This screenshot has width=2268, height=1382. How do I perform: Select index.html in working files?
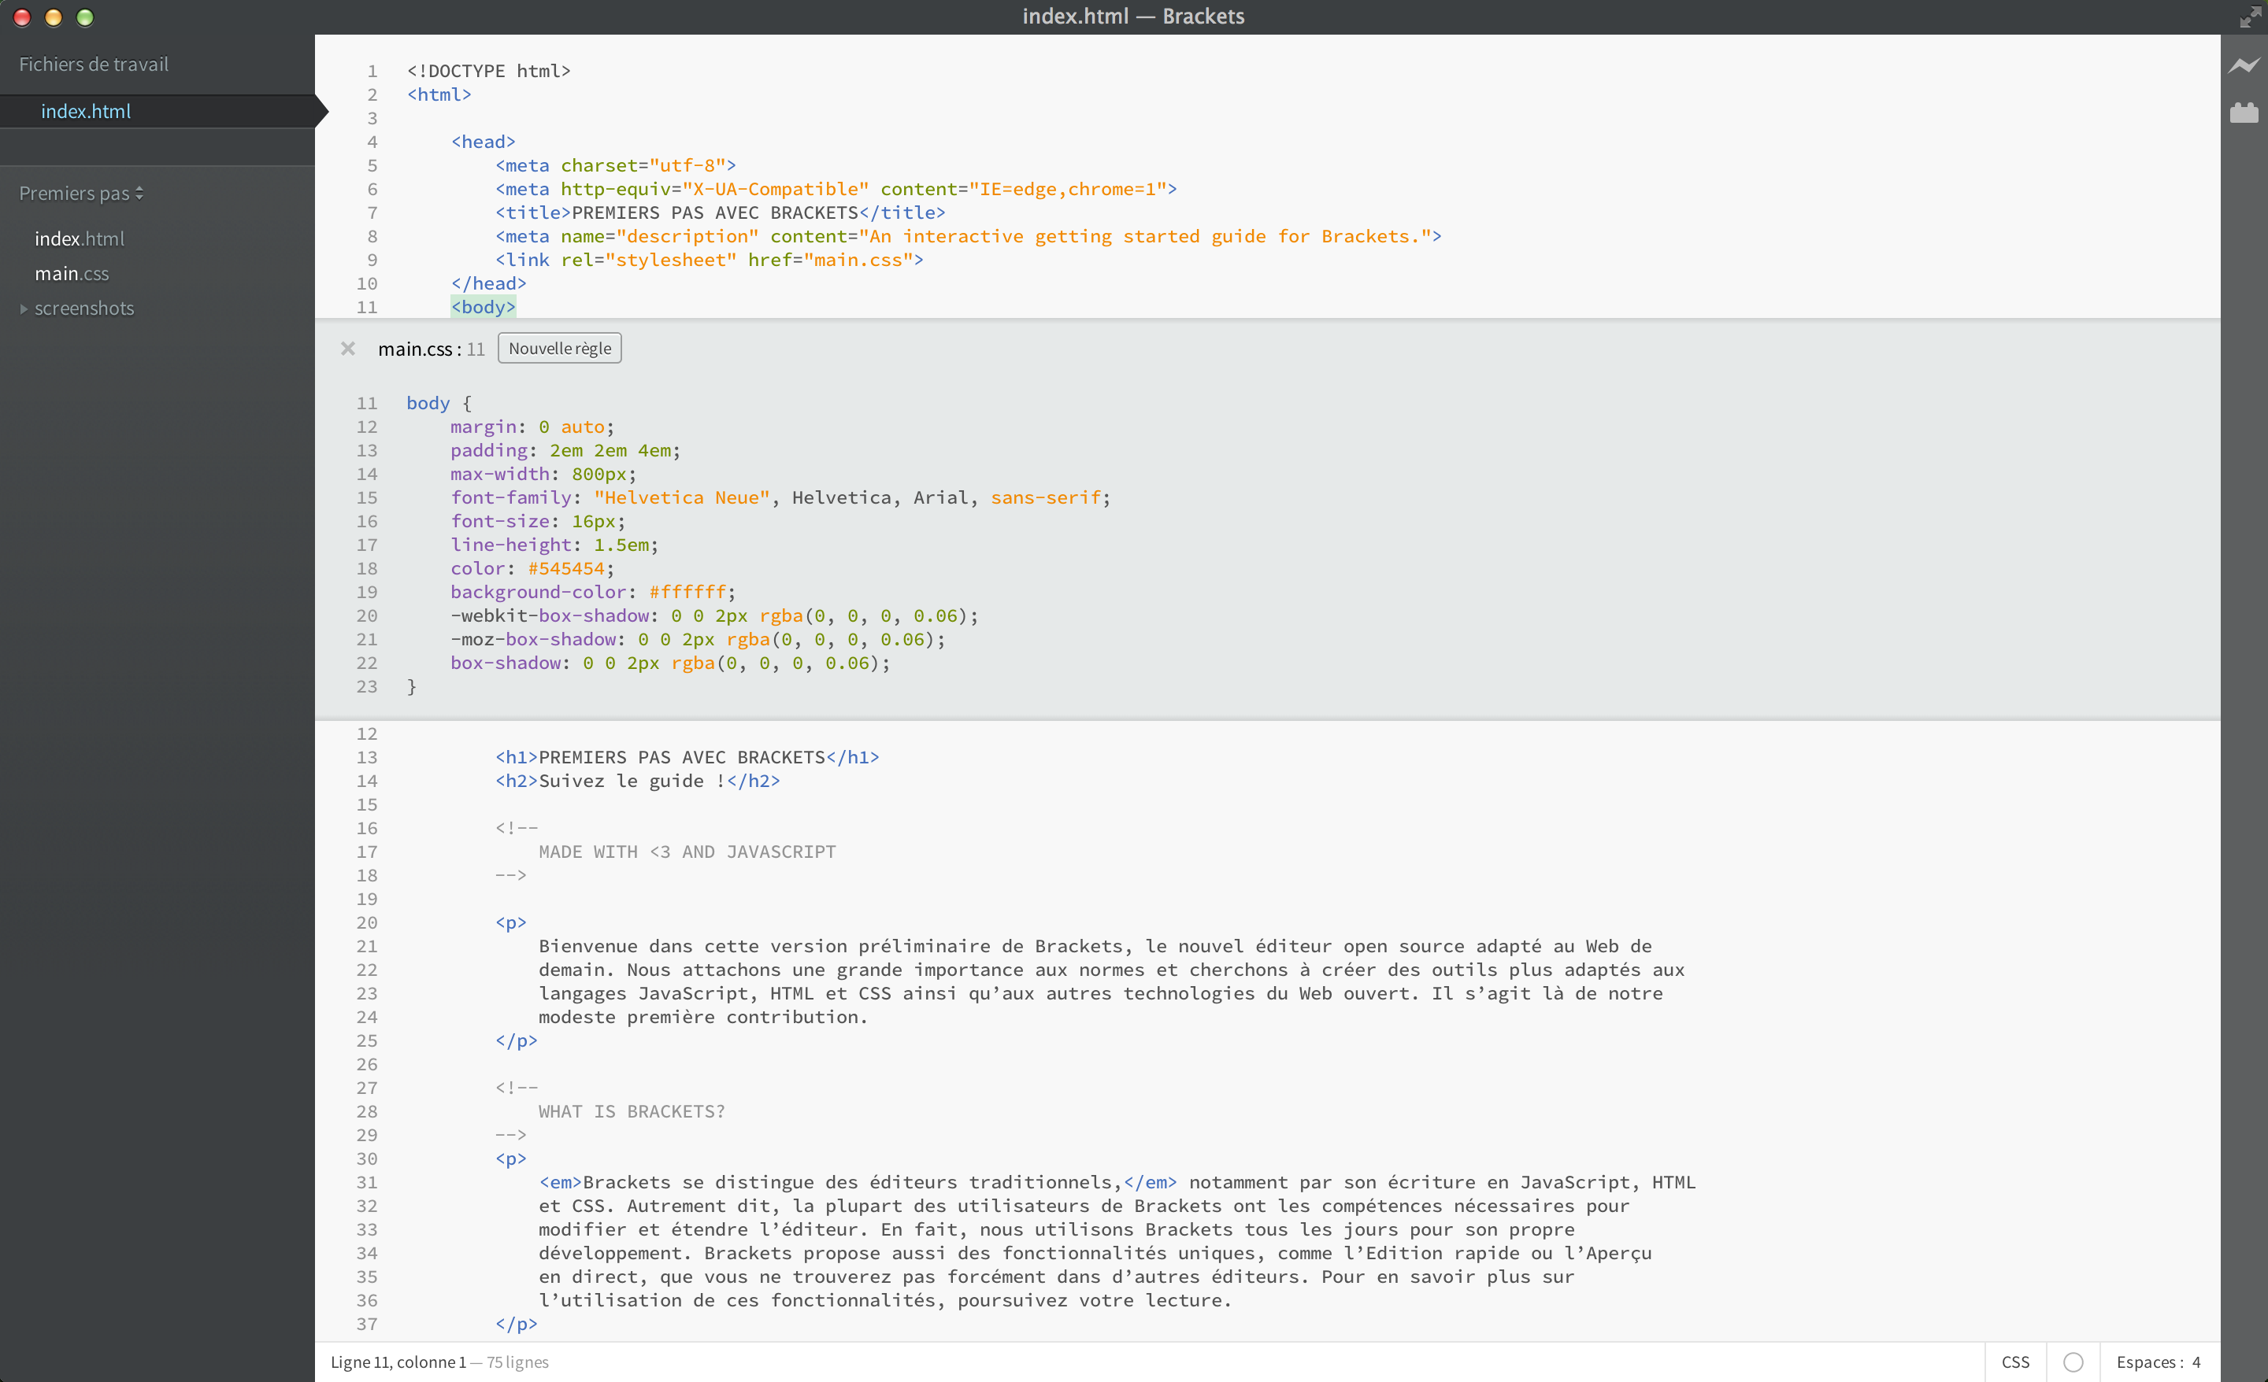click(86, 111)
